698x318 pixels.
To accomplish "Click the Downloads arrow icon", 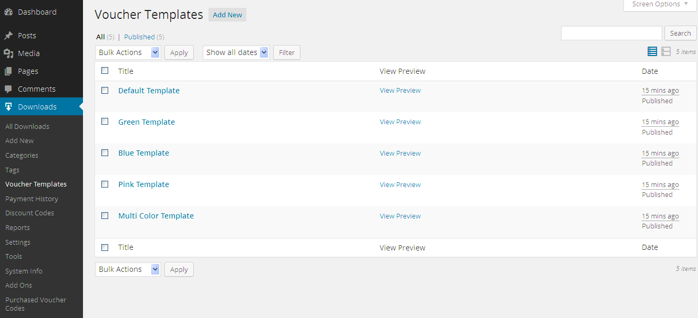I will point(8,107).
